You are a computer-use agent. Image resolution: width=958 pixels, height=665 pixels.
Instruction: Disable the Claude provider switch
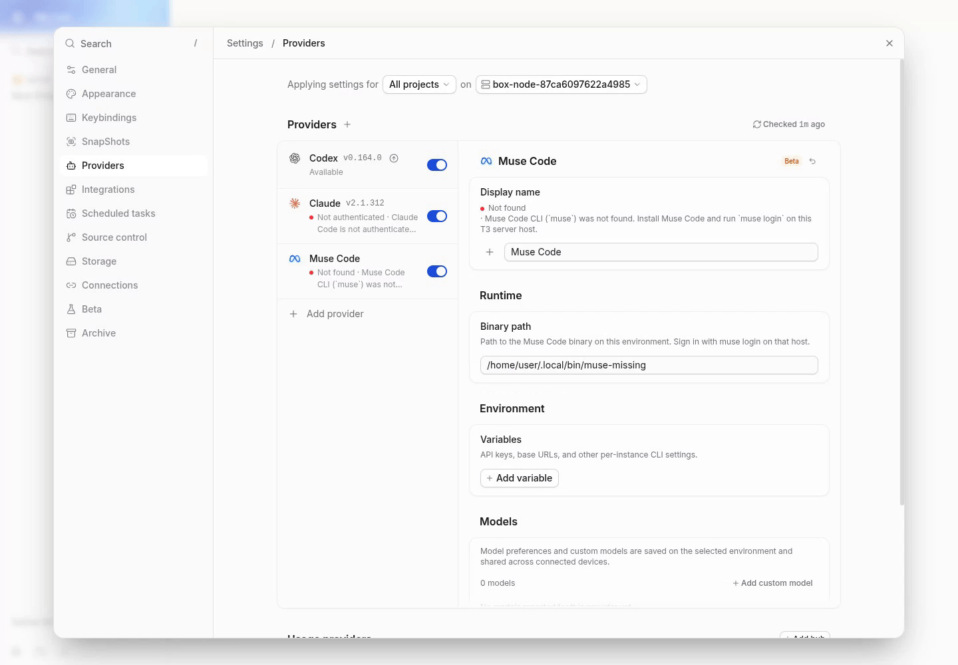437,216
